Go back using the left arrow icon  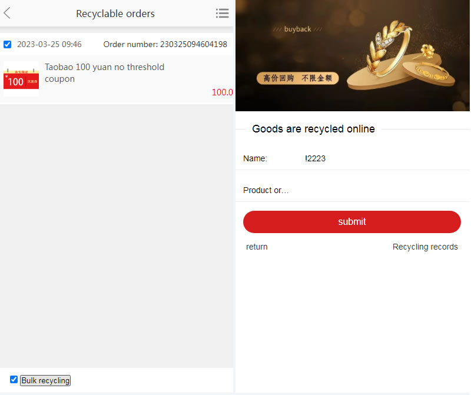click(7, 13)
